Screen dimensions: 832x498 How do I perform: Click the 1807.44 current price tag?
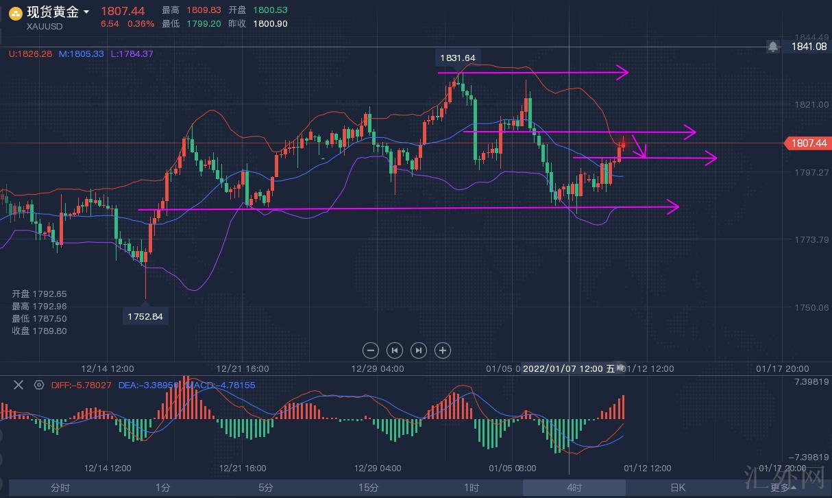pyautogui.click(x=808, y=143)
